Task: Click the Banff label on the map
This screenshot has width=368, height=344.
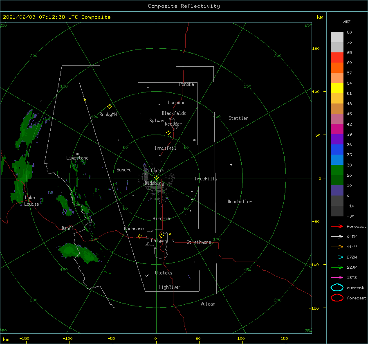Action: 67,228
